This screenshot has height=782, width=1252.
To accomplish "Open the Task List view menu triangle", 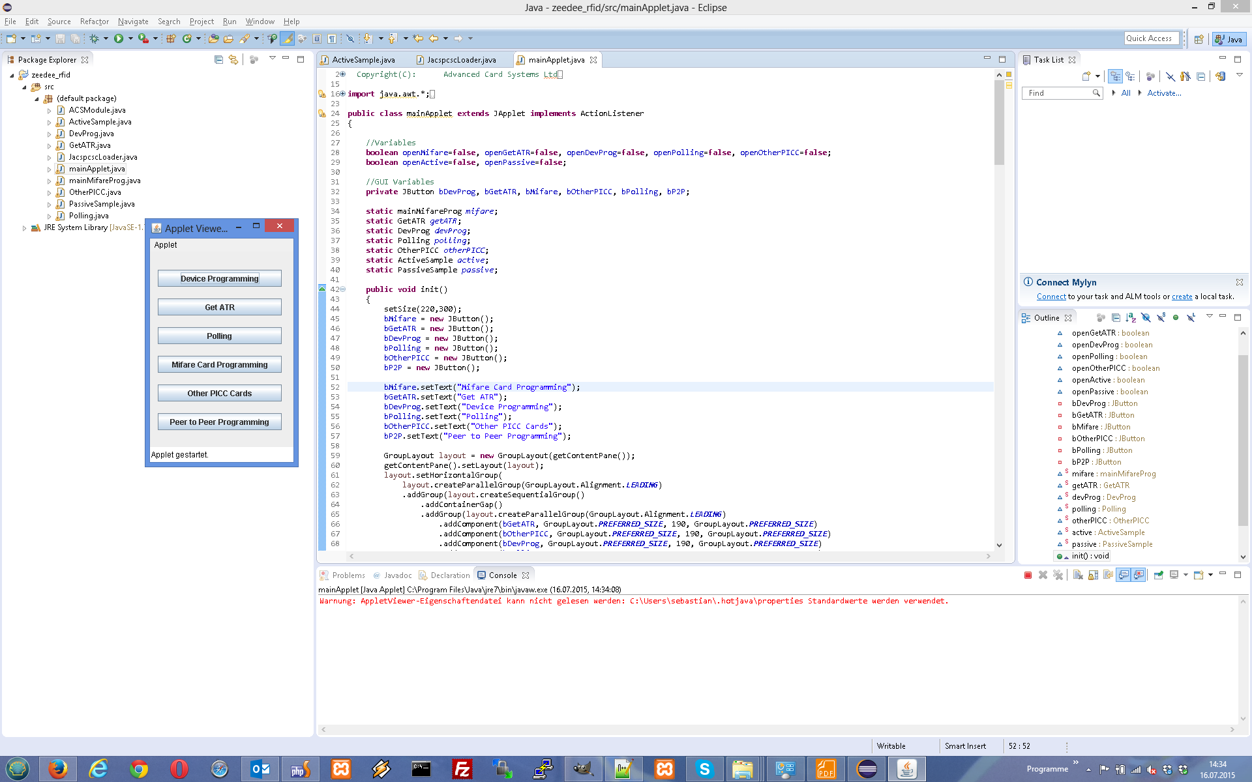I will 1240,76.
